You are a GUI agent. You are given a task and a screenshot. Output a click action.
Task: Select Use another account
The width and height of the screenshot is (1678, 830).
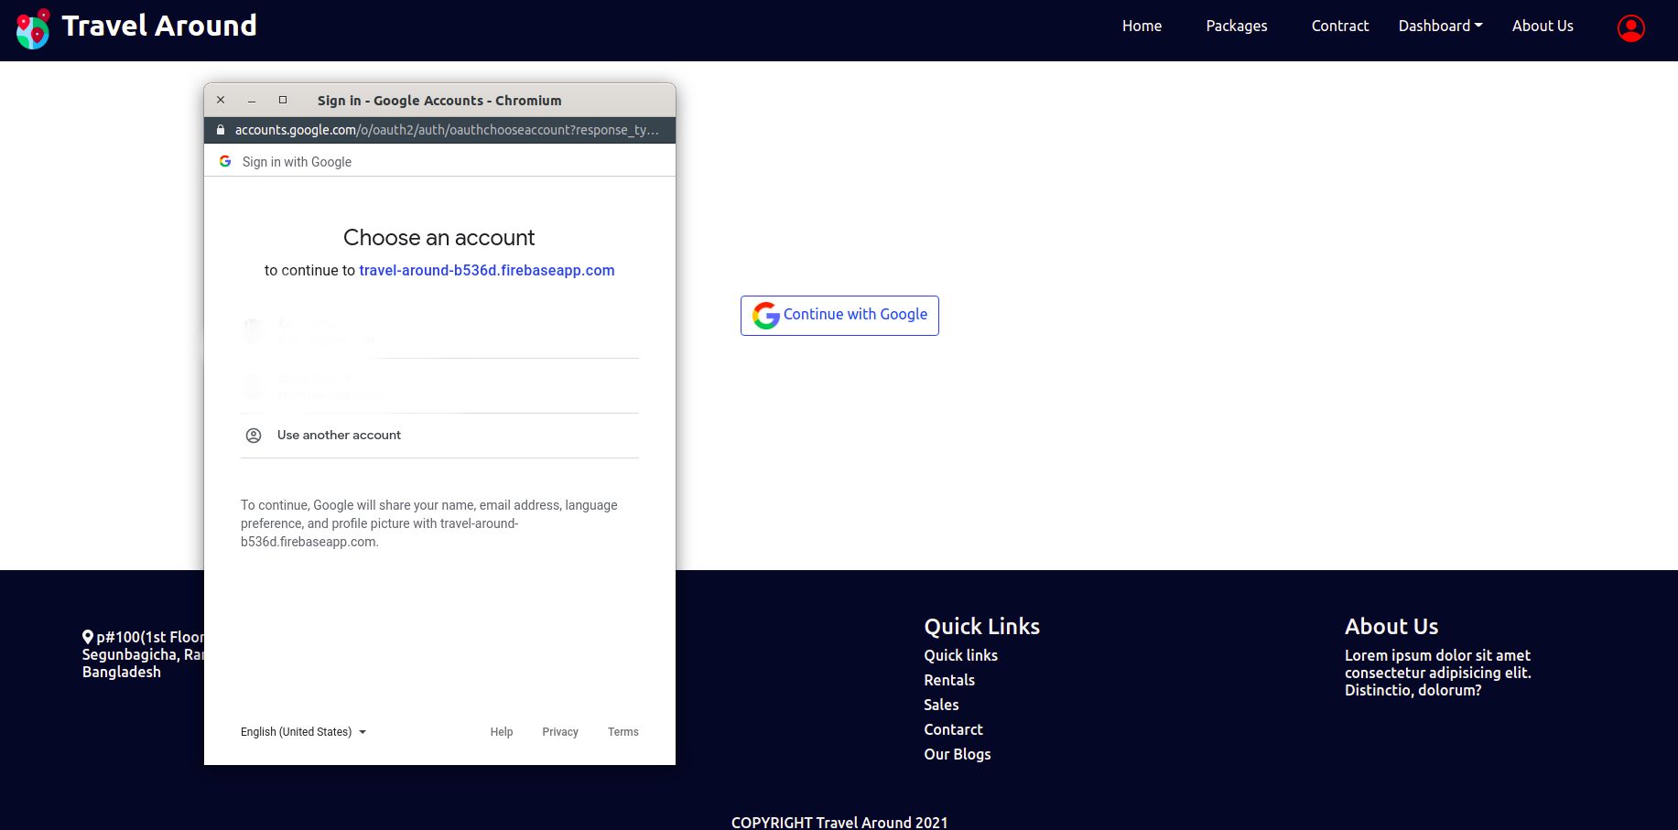click(439, 436)
